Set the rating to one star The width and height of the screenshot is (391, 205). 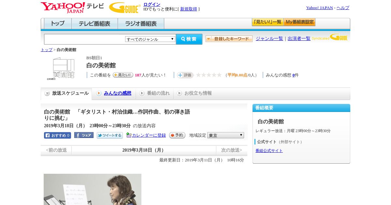198,75
